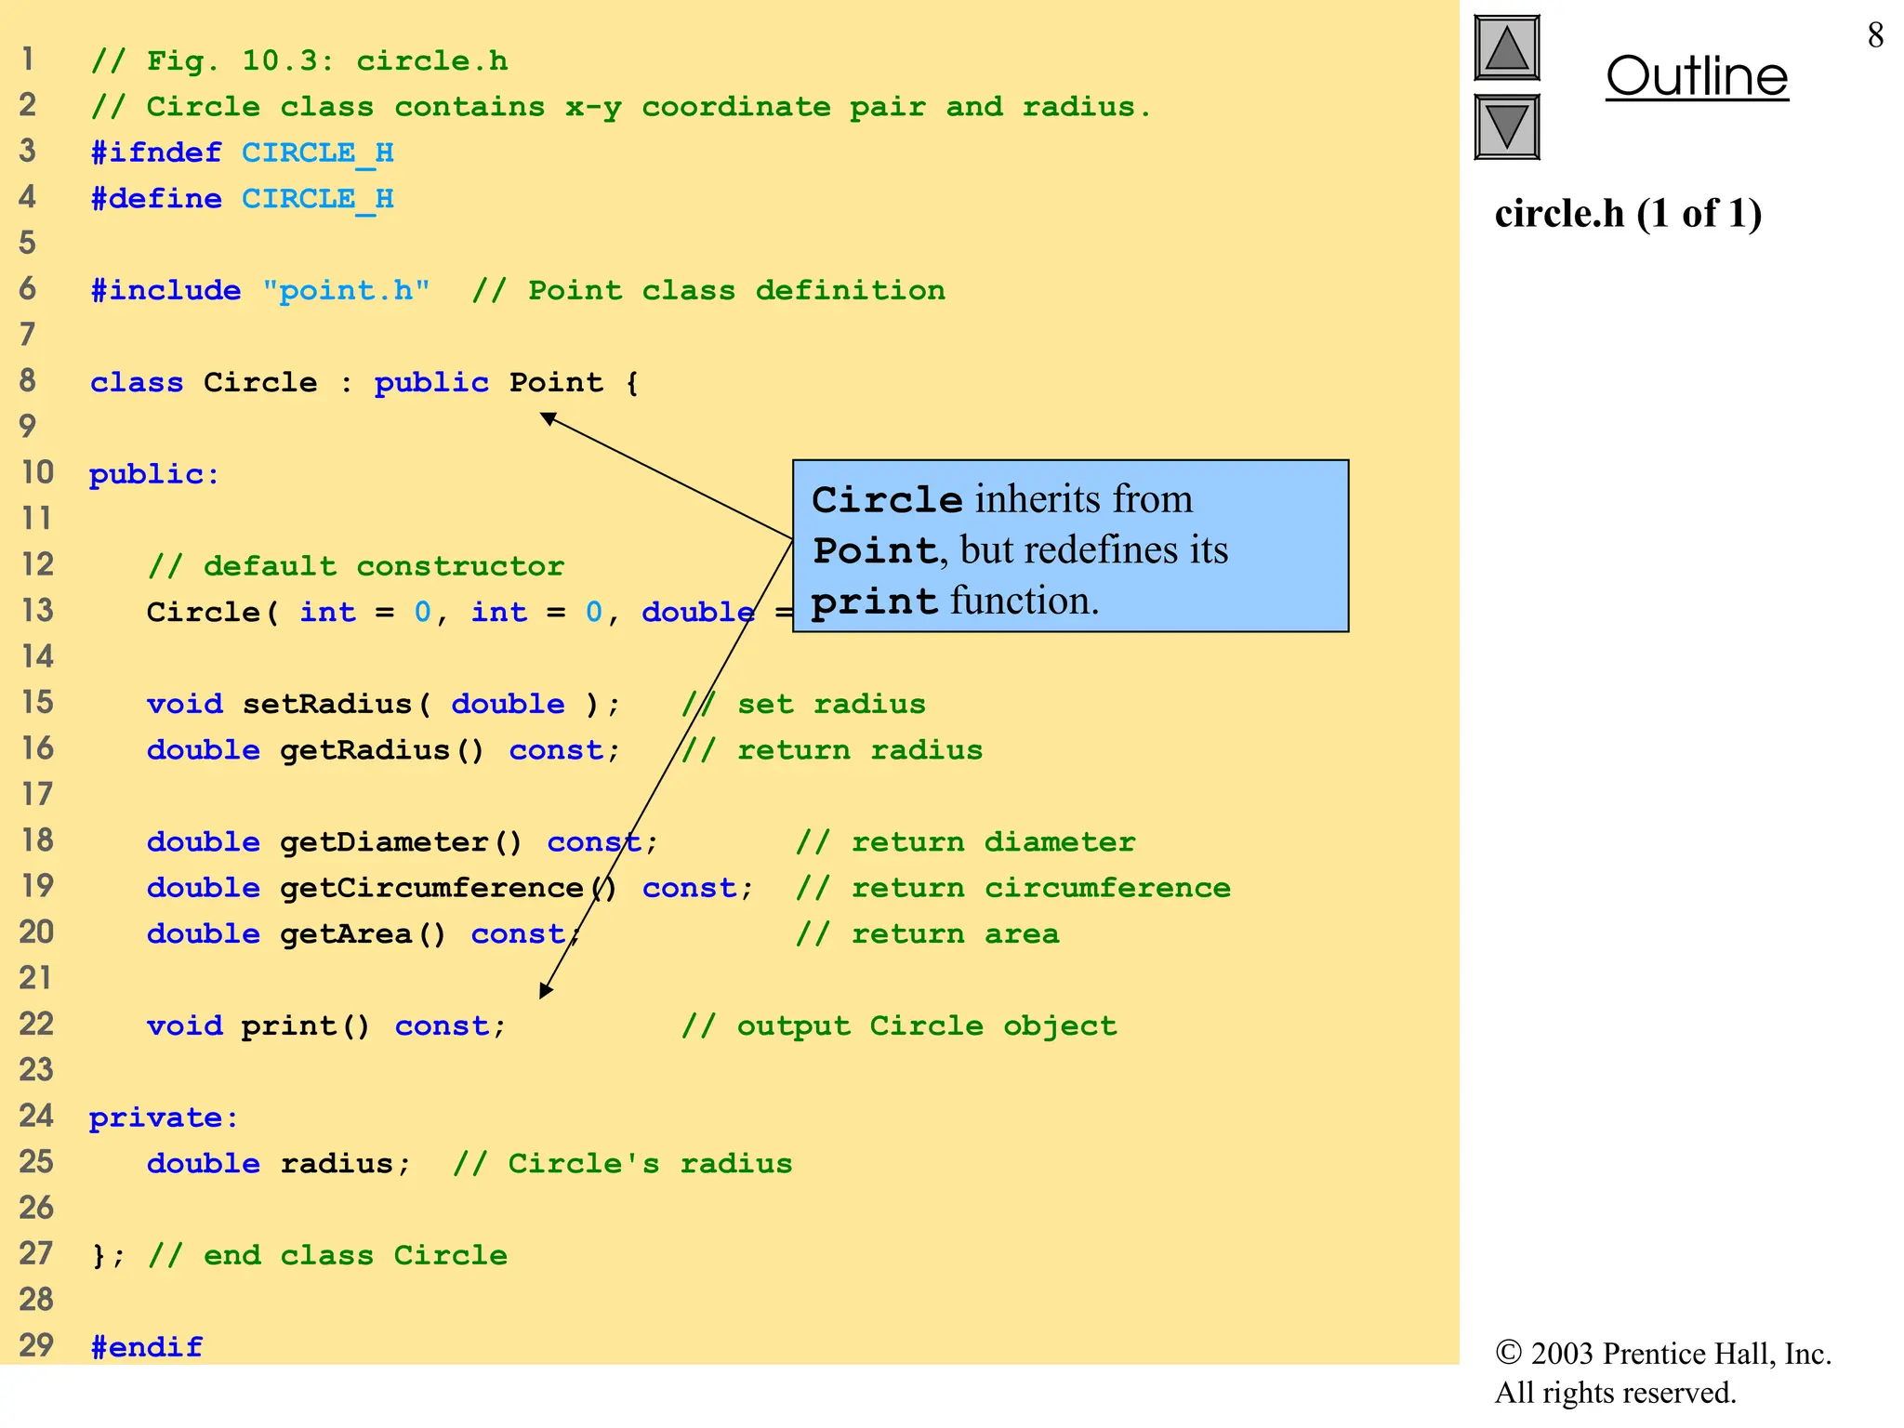Image resolution: width=1904 pixels, height=1428 pixels.
Task: Click the circle.h (1 of 1) heading
Action: coord(1628,214)
